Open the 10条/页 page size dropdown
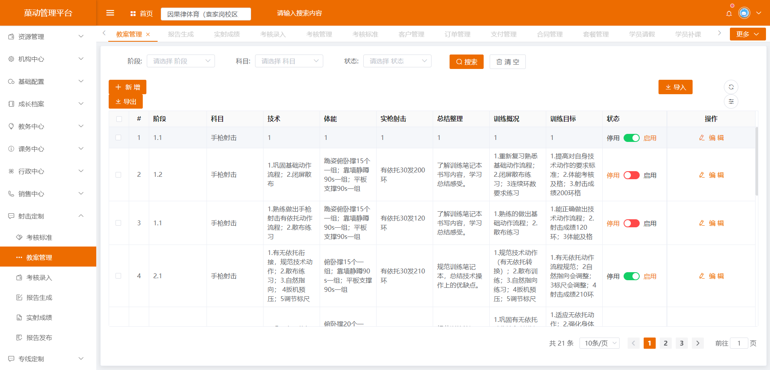 600,343
